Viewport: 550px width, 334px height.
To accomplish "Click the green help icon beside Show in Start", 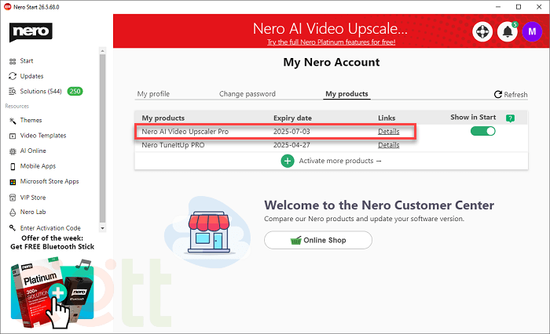I will click(511, 118).
